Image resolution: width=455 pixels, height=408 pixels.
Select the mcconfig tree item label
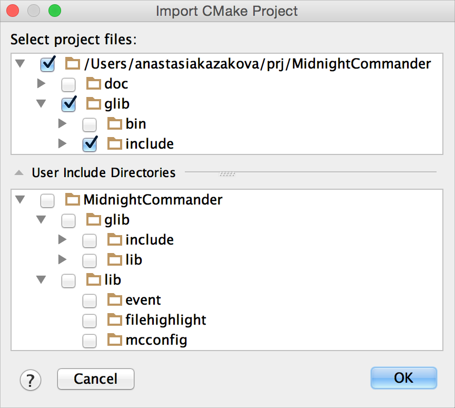pos(156,340)
